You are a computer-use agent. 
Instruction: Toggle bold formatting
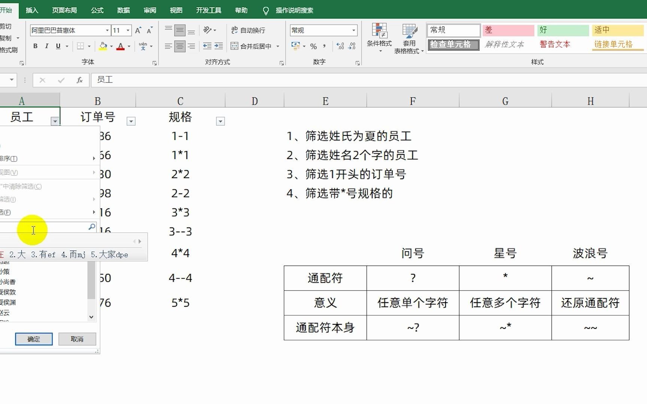click(35, 46)
